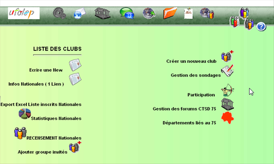Image resolution: width=274 pixels, height=164 pixels.
Task: Open the blue help question mark
Action: (261, 26)
